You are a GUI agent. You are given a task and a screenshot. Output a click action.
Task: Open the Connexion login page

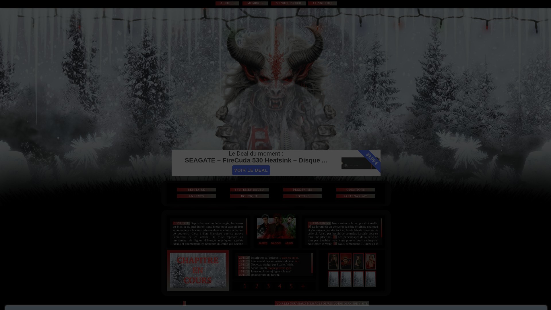(x=323, y=3)
